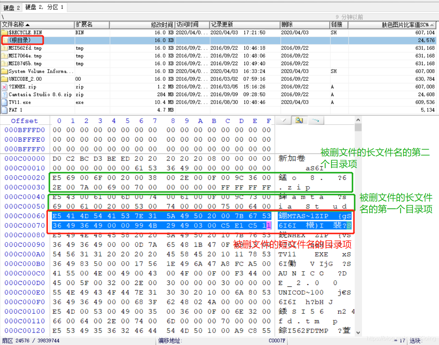The width and height of the screenshot is (439, 345).
Task: Sort by the 记录更新 column header
Action: (244, 25)
